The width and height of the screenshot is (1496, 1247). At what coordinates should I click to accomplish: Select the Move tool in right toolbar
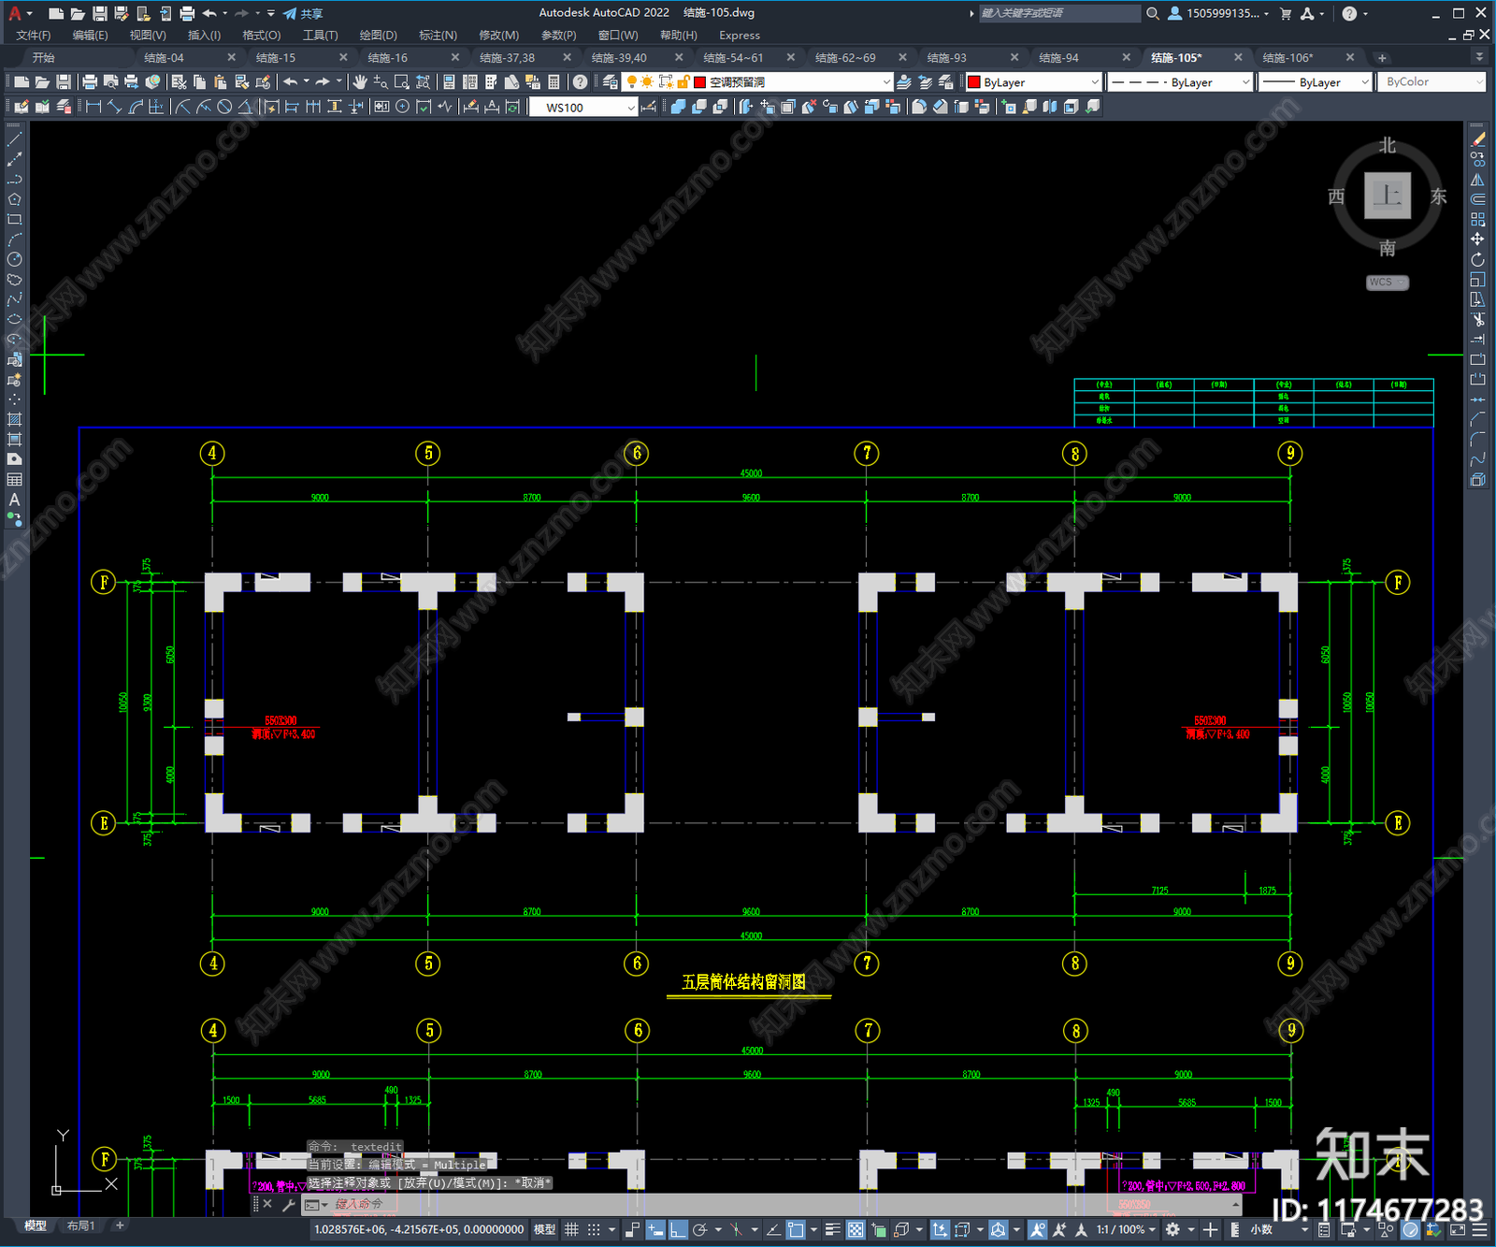tap(1477, 239)
